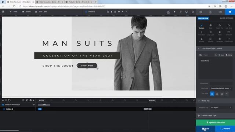Align layer text to the left
The width and height of the screenshot is (235, 132).
tap(212, 94)
